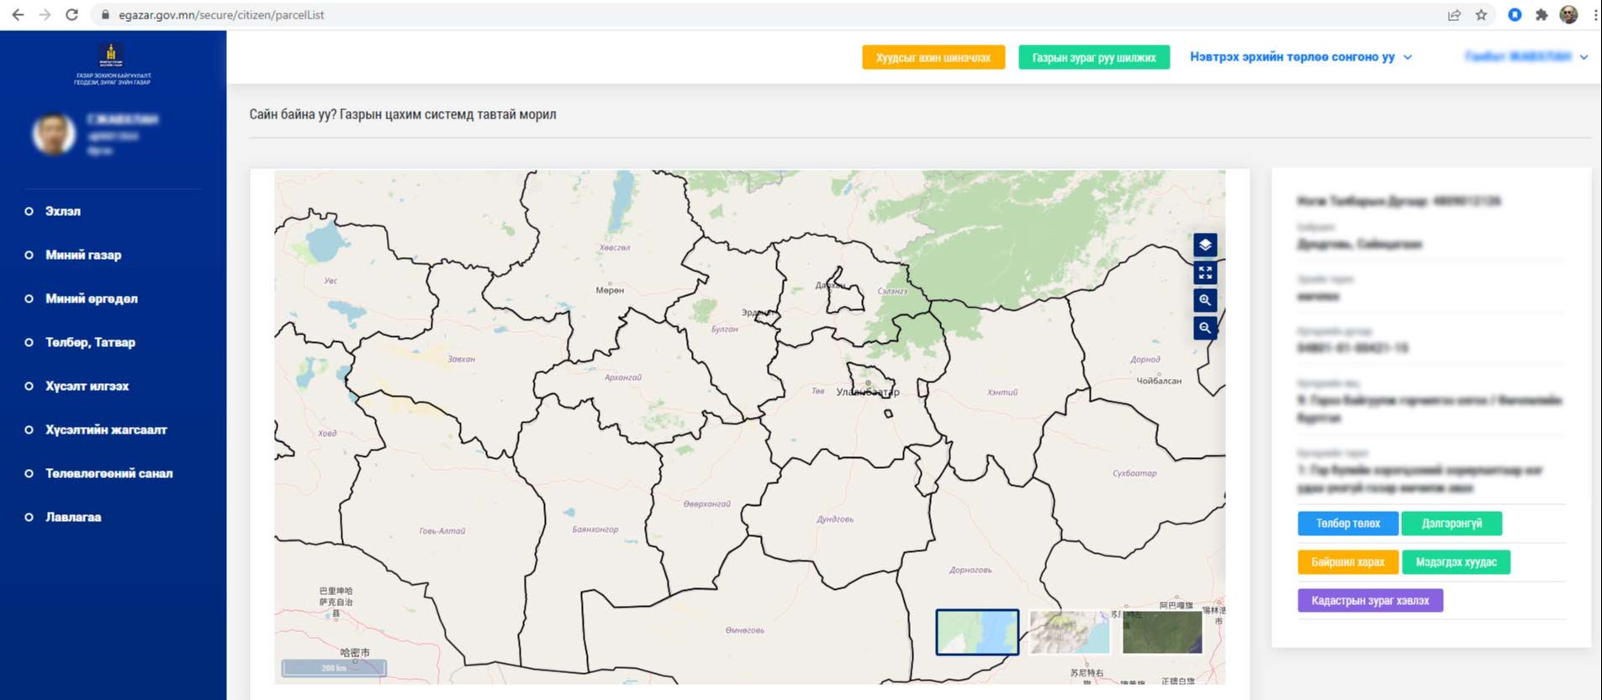Click Дорноговь province label on map
Image resolution: width=1602 pixels, height=700 pixels.
[970, 570]
